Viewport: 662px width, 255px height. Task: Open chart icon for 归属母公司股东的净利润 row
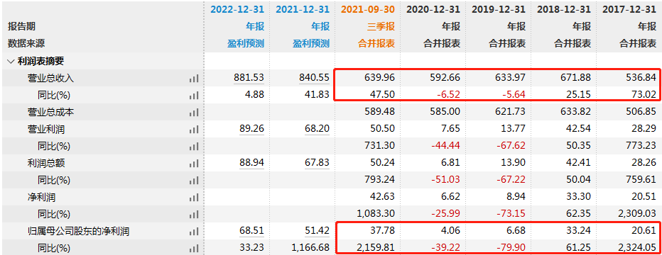click(194, 232)
